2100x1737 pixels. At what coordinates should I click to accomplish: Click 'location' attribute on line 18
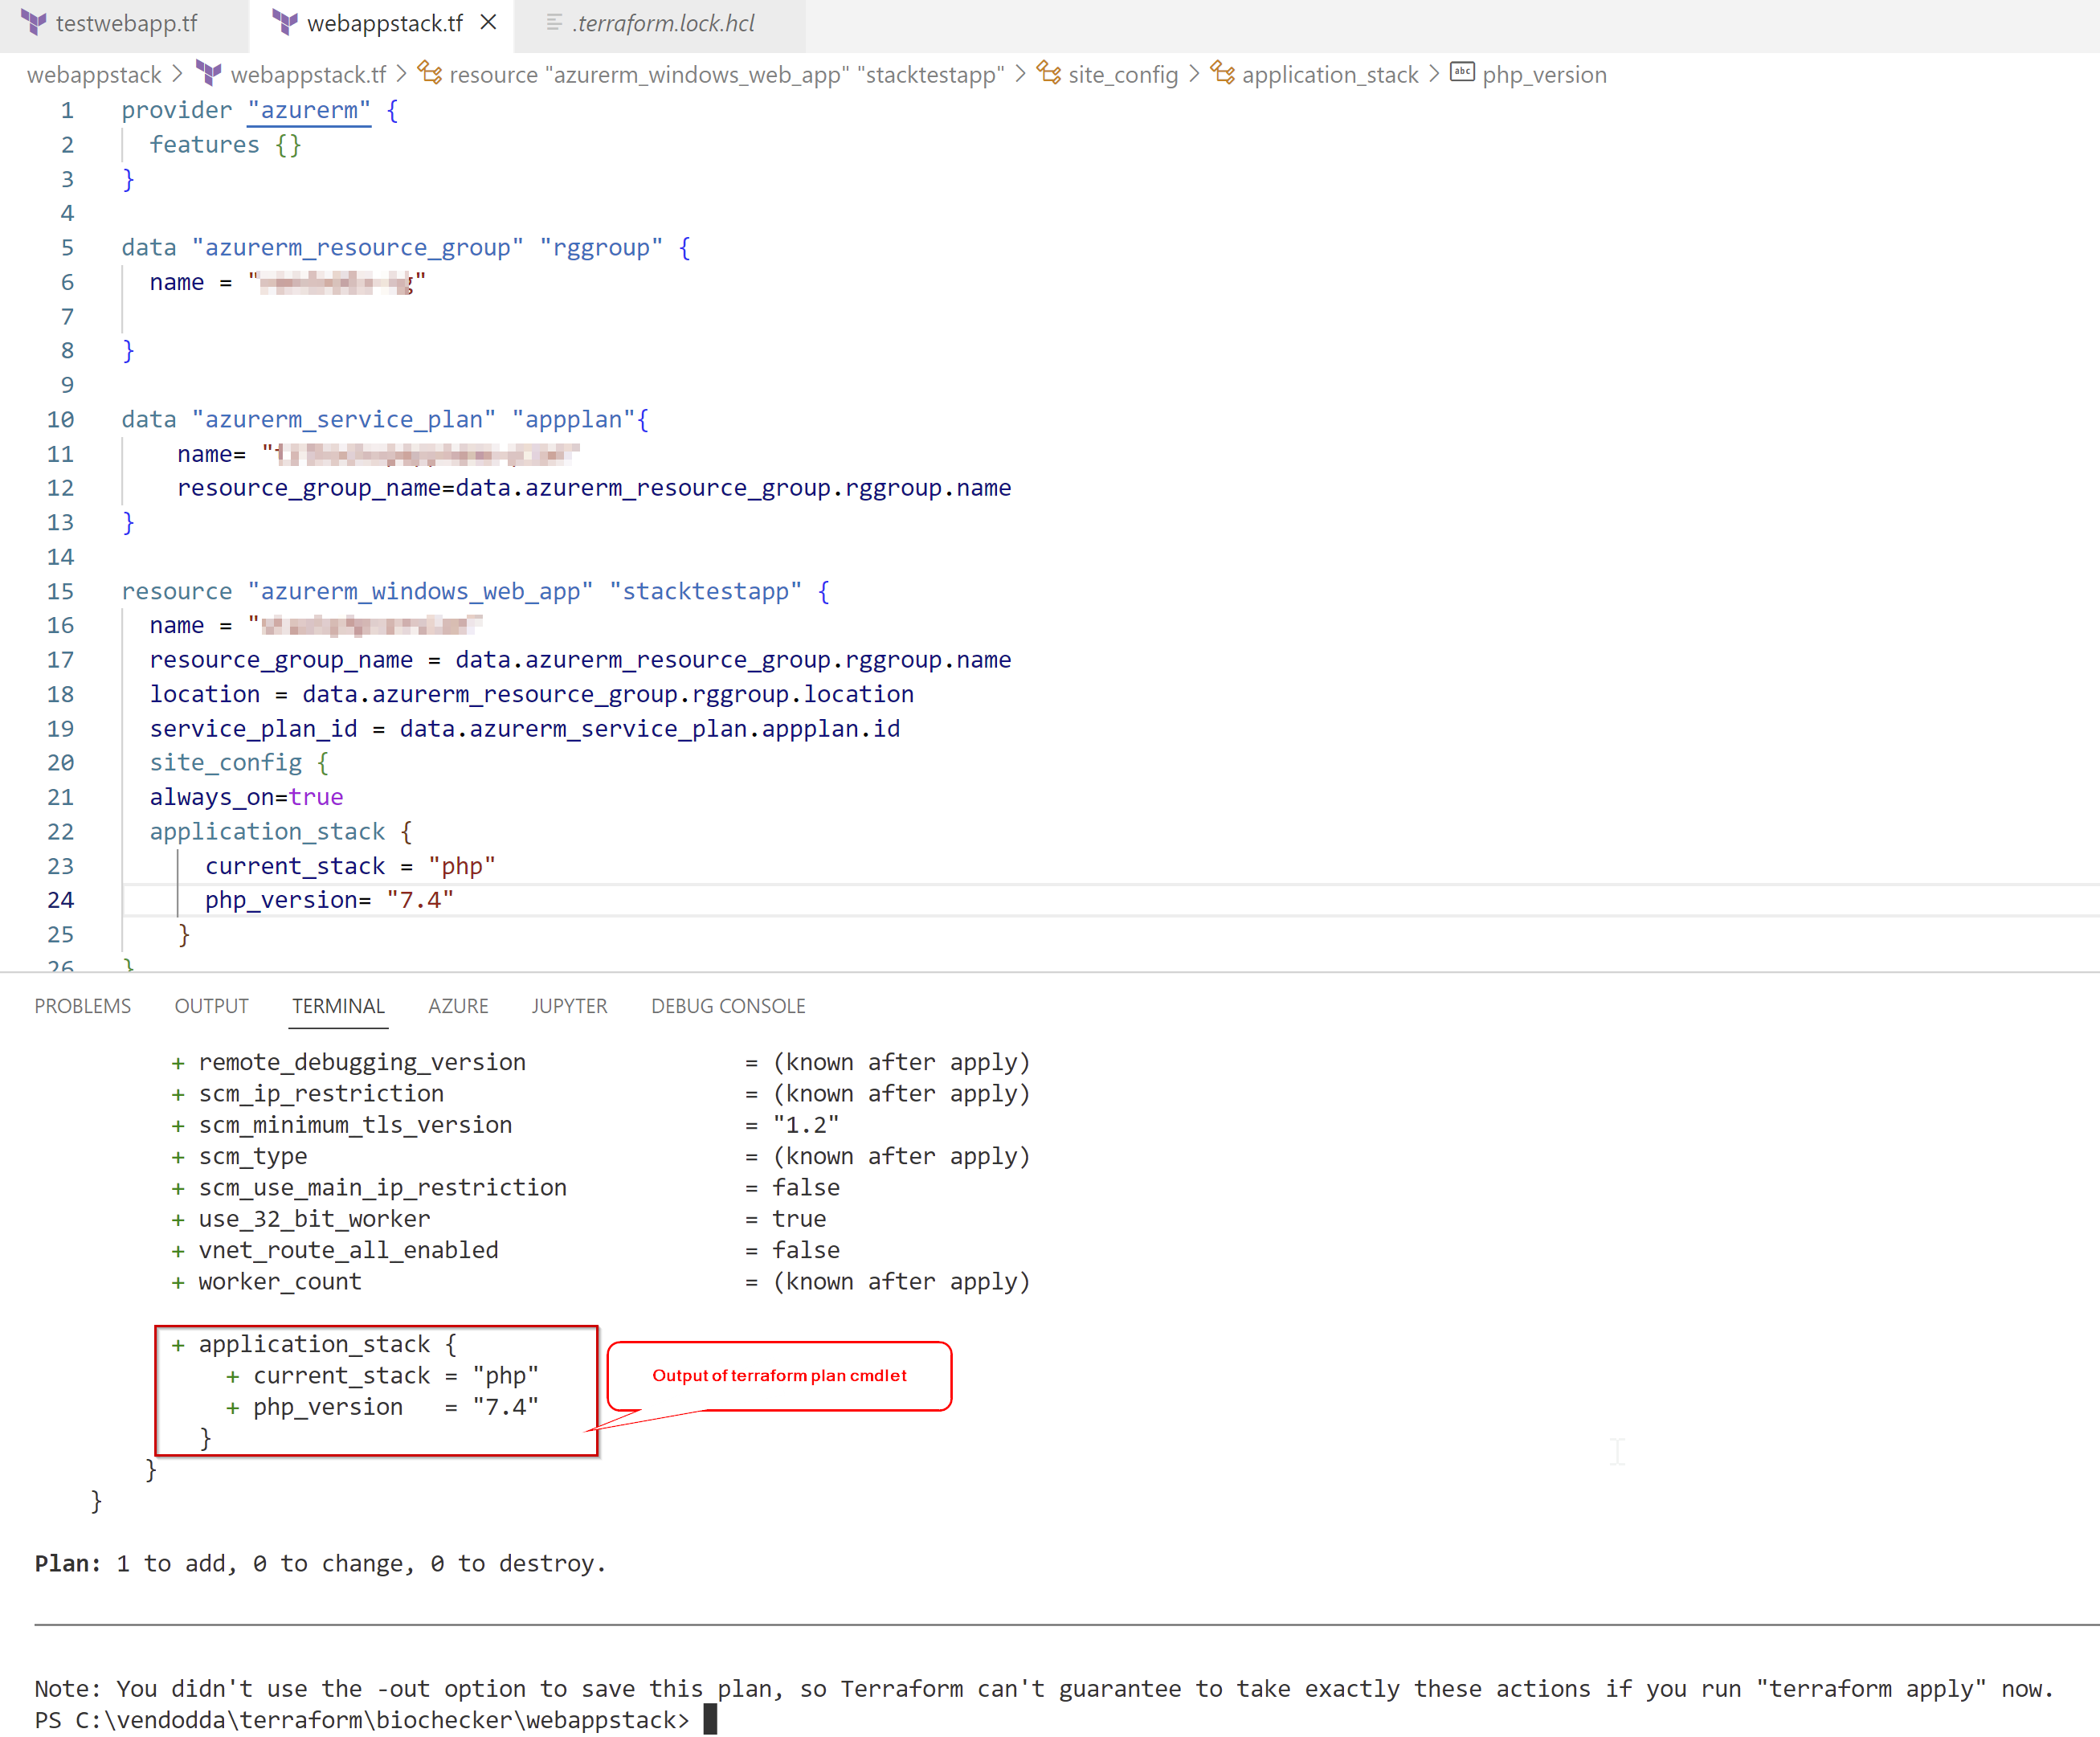[205, 695]
